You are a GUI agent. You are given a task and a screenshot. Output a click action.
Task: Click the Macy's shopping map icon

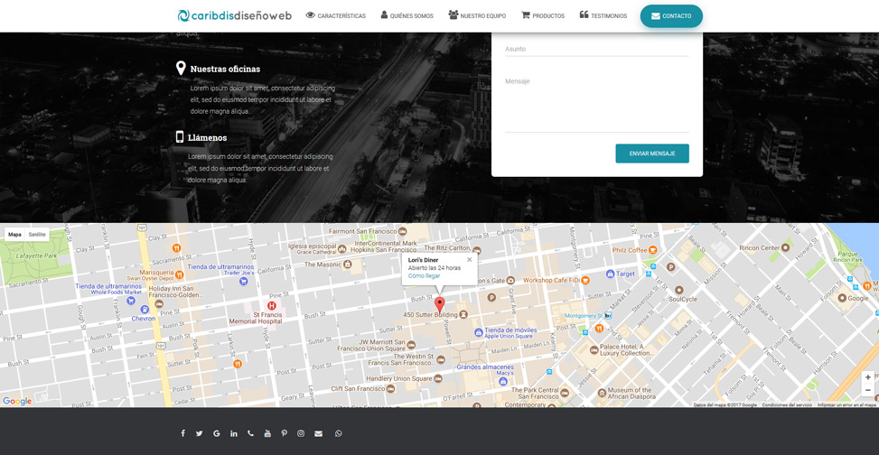tap(503, 382)
